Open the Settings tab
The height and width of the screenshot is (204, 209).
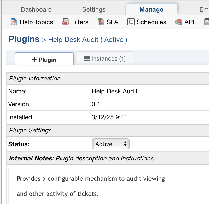click(94, 10)
